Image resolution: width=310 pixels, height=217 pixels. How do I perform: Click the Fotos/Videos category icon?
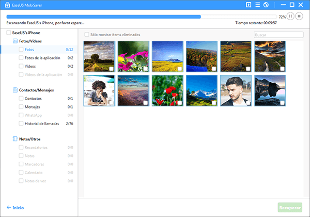click(15, 41)
